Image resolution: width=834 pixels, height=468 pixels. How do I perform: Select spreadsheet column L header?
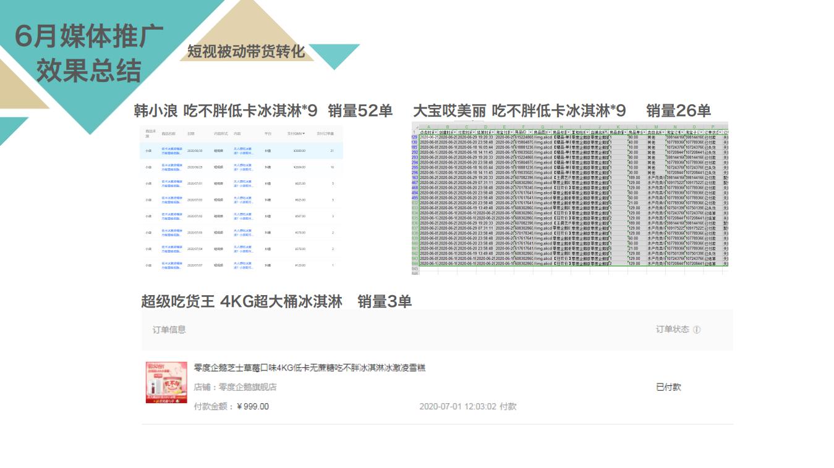(637, 127)
